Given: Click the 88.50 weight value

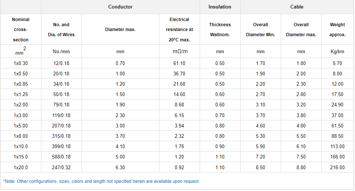Looking at the screenshot, I should click(x=337, y=136).
